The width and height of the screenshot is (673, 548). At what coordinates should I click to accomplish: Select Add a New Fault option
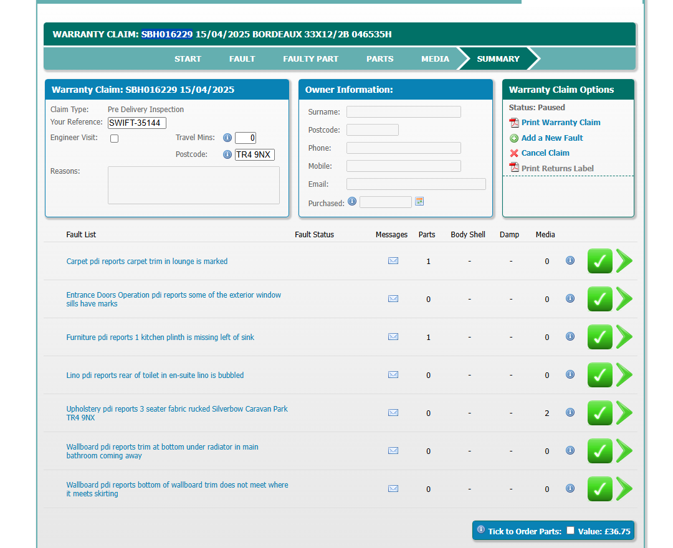point(551,138)
